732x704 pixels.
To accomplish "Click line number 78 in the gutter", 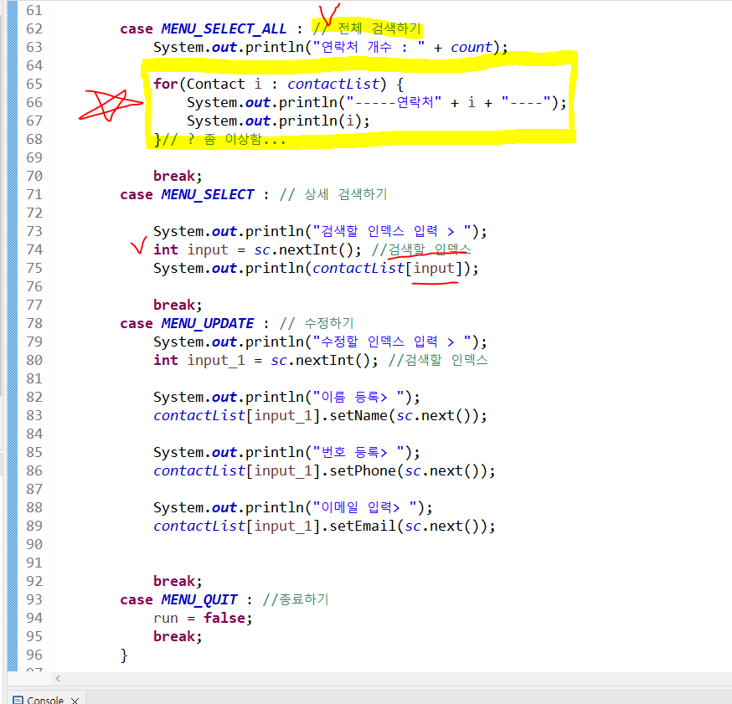I will point(34,323).
